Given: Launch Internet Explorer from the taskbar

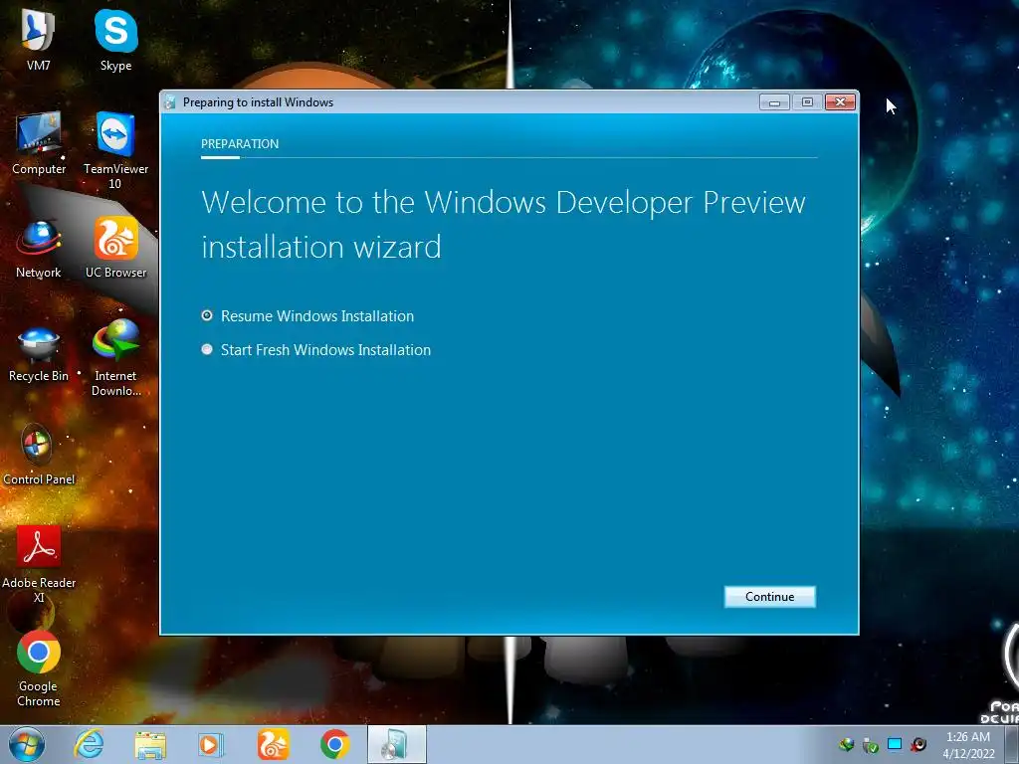Looking at the screenshot, I should tap(89, 744).
